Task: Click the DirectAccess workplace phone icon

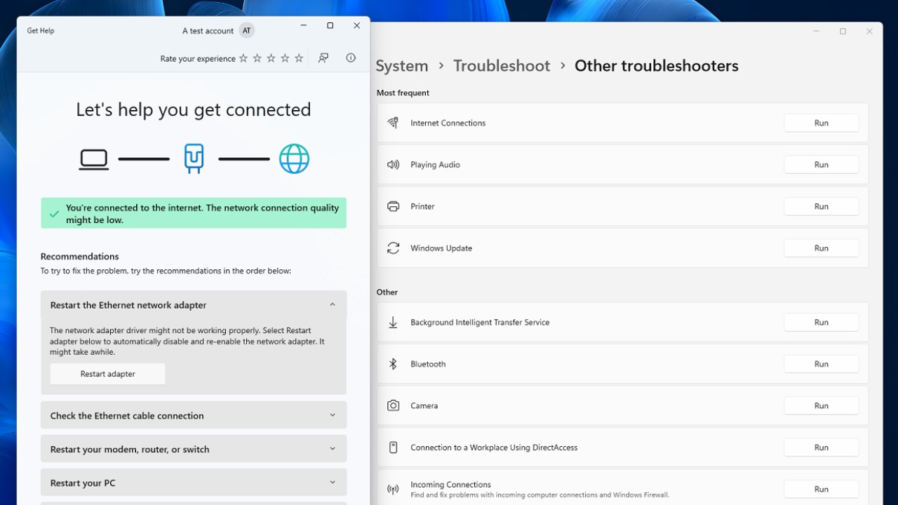Action: (x=393, y=447)
